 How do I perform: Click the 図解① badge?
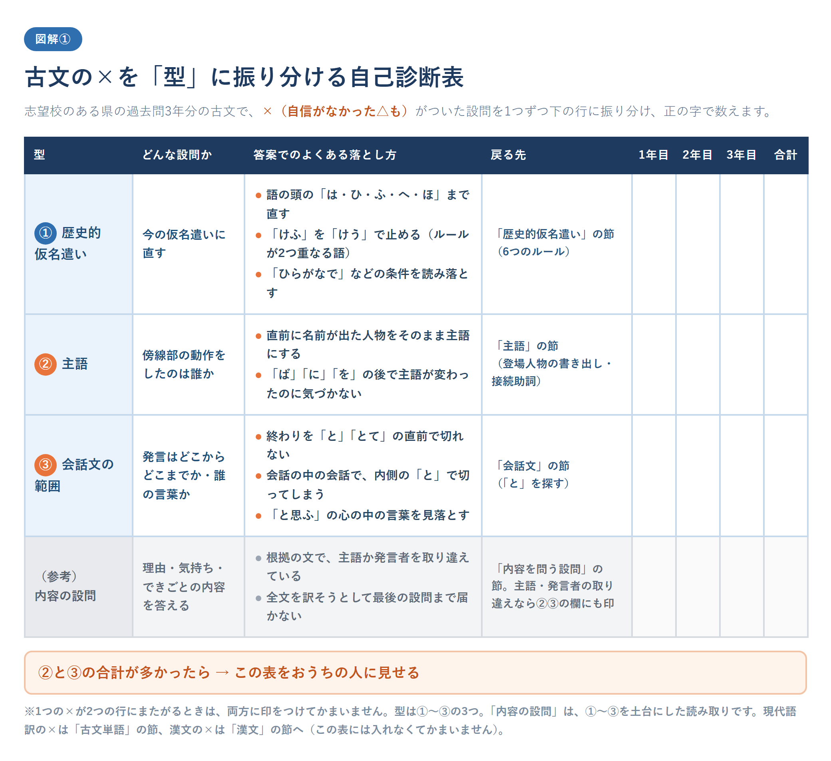click(53, 39)
